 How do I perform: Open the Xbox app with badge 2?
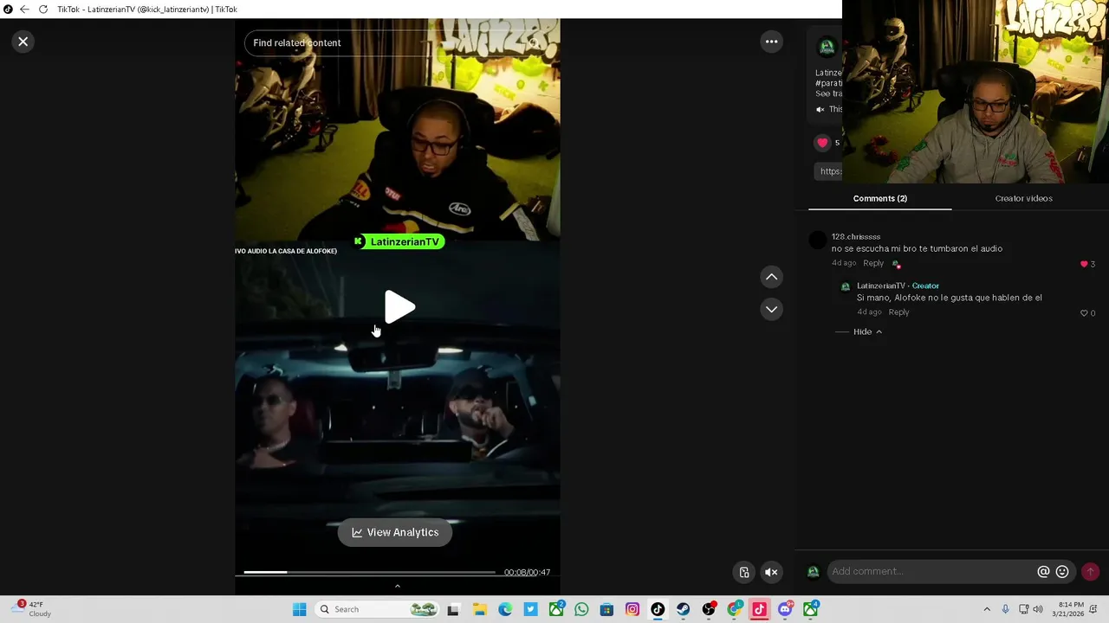(556, 609)
